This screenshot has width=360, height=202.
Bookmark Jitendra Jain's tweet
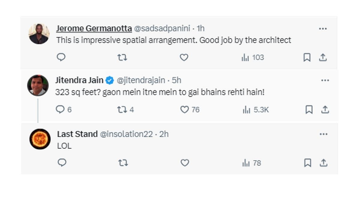[x=309, y=110]
